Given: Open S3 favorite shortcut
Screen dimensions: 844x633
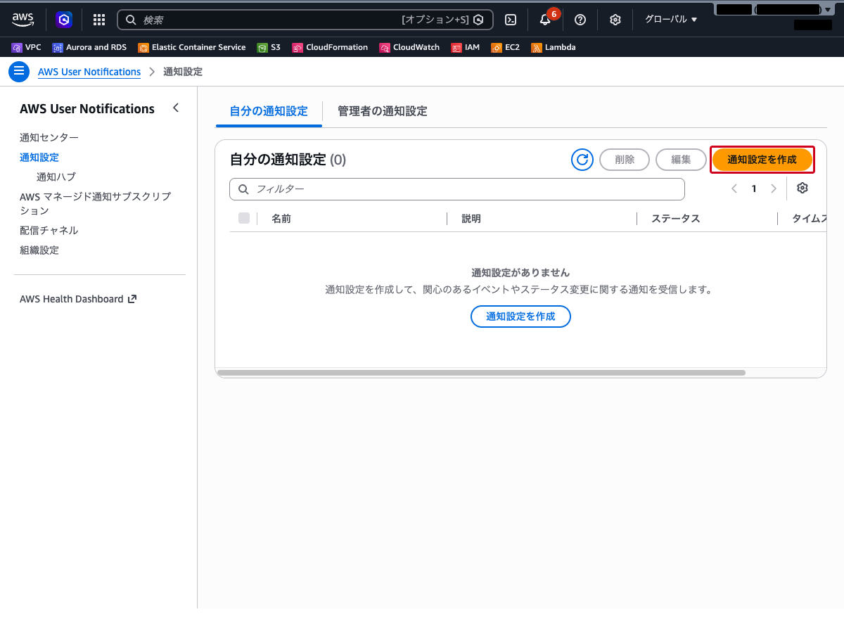Looking at the screenshot, I should coord(269,48).
